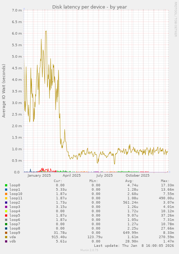Click vdb average value '28.90n'

(x=132, y=241)
